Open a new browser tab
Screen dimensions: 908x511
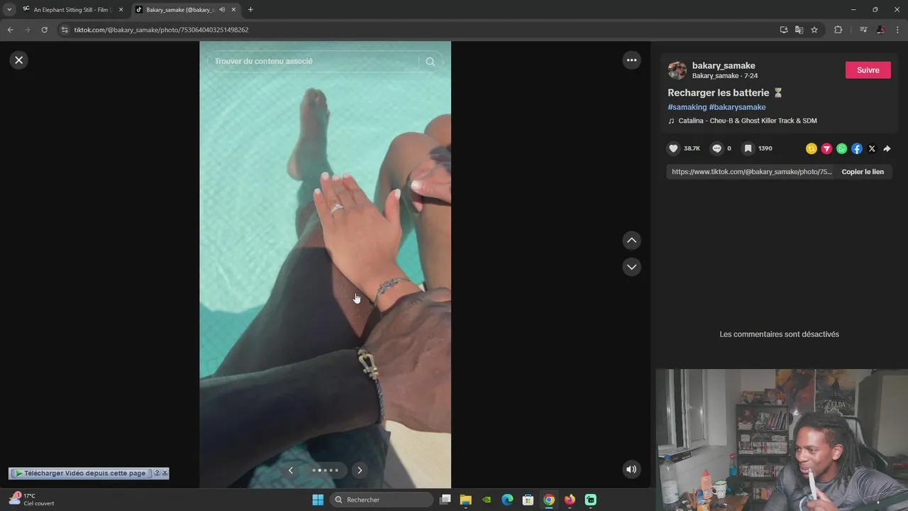click(x=250, y=10)
